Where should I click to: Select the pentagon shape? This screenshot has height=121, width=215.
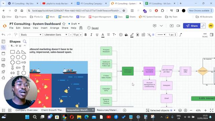tap(12, 57)
